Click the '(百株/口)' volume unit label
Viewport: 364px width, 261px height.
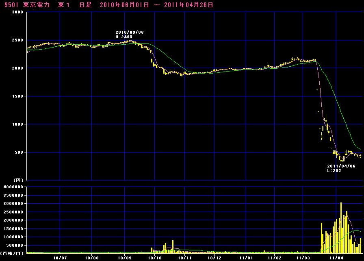tap(12, 253)
